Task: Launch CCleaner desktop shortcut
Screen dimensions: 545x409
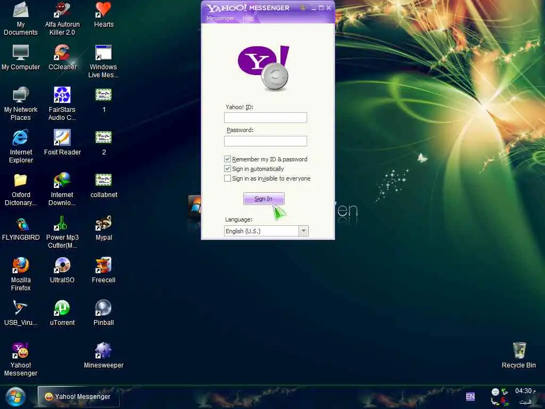Action: point(62,58)
